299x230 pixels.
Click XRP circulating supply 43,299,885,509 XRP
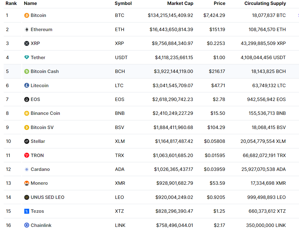pos(263,43)
